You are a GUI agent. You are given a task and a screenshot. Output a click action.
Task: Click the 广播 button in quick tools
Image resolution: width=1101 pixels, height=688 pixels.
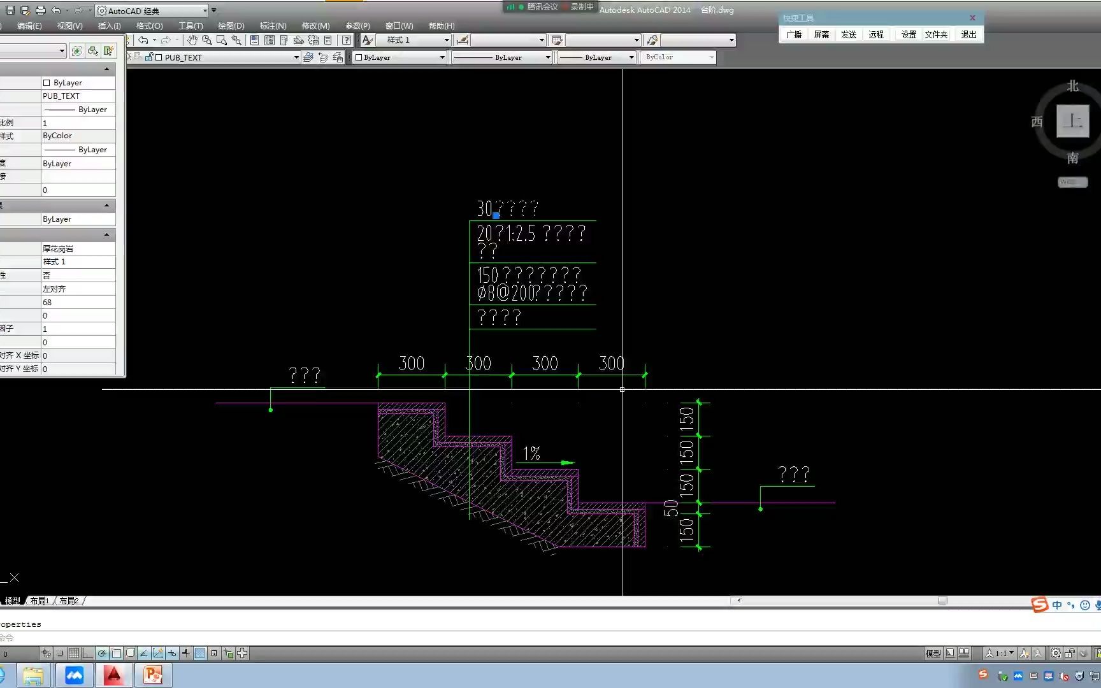[794, 34]
